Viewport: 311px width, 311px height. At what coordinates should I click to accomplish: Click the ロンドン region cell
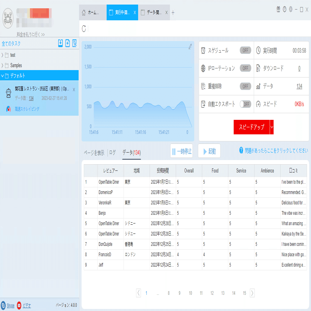click(x=137, y=255)
